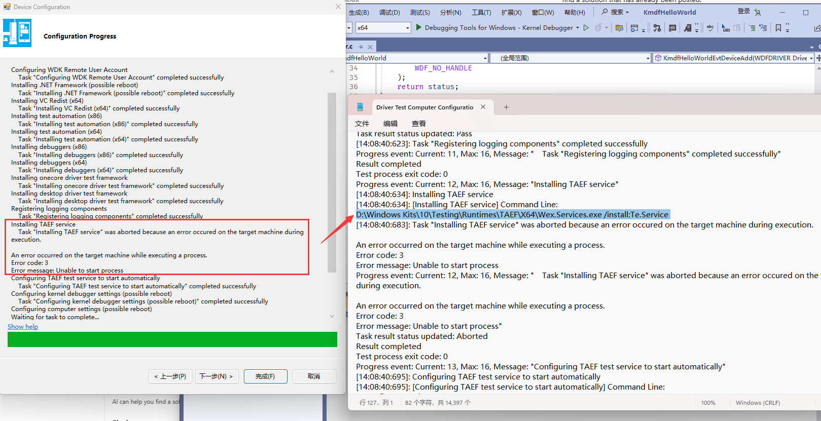Click the log scroll down arrow
821x421 pixels.
click(332, 316)
